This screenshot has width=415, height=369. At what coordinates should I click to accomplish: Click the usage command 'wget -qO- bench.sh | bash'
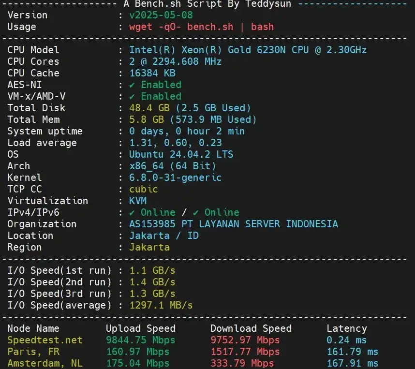(x=201, y=27)
